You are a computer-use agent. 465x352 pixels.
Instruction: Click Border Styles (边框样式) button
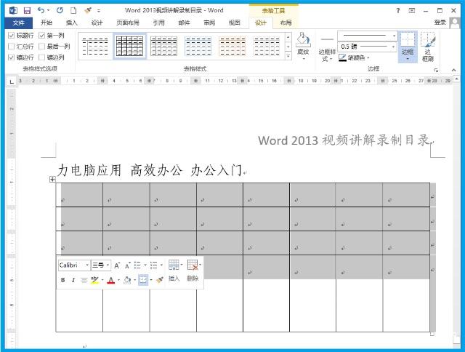tap(327, 49)
